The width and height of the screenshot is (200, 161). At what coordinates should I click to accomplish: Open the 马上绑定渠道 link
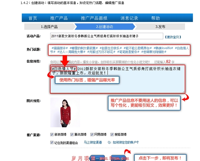coord(93,142)
